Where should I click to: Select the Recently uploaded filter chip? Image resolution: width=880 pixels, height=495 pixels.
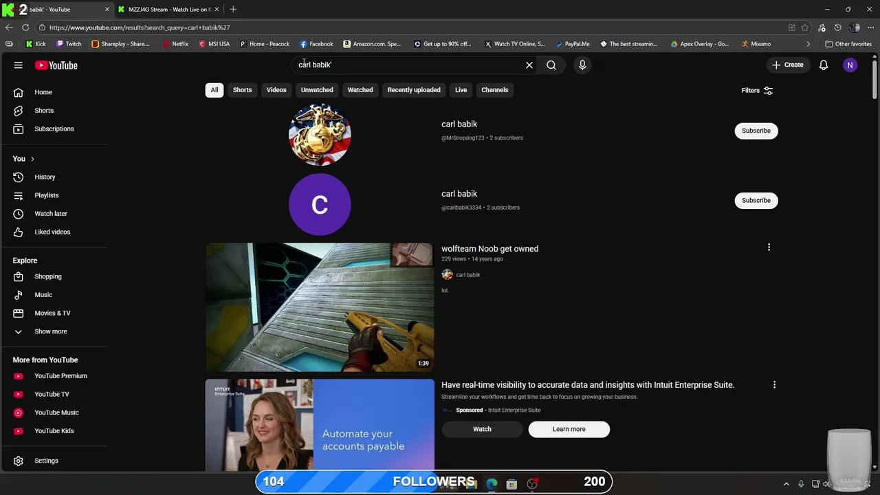click(414, 90)
